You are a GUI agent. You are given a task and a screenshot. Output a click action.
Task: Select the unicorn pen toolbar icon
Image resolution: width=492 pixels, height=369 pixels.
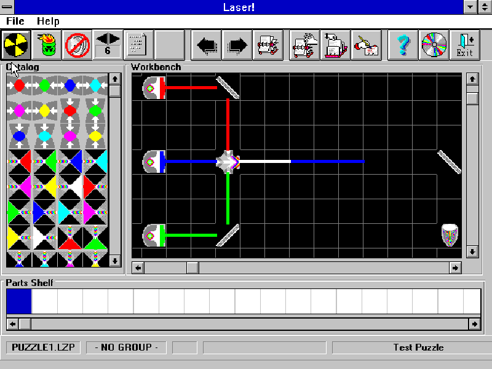[366, 44]
